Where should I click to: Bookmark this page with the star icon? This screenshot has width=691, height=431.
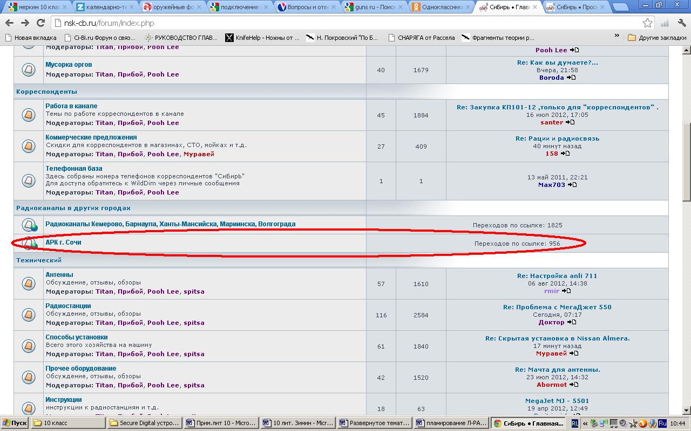[647, 23]
